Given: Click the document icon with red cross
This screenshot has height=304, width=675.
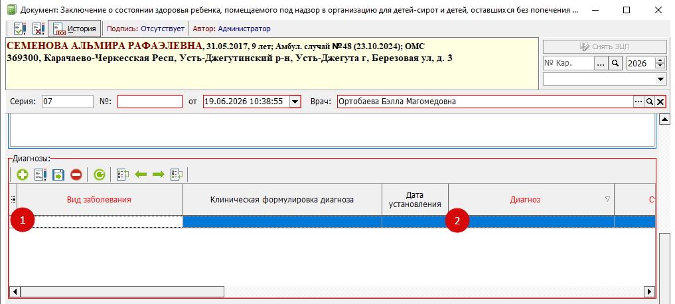Looking at the screenshot, I should coord(38,29).
